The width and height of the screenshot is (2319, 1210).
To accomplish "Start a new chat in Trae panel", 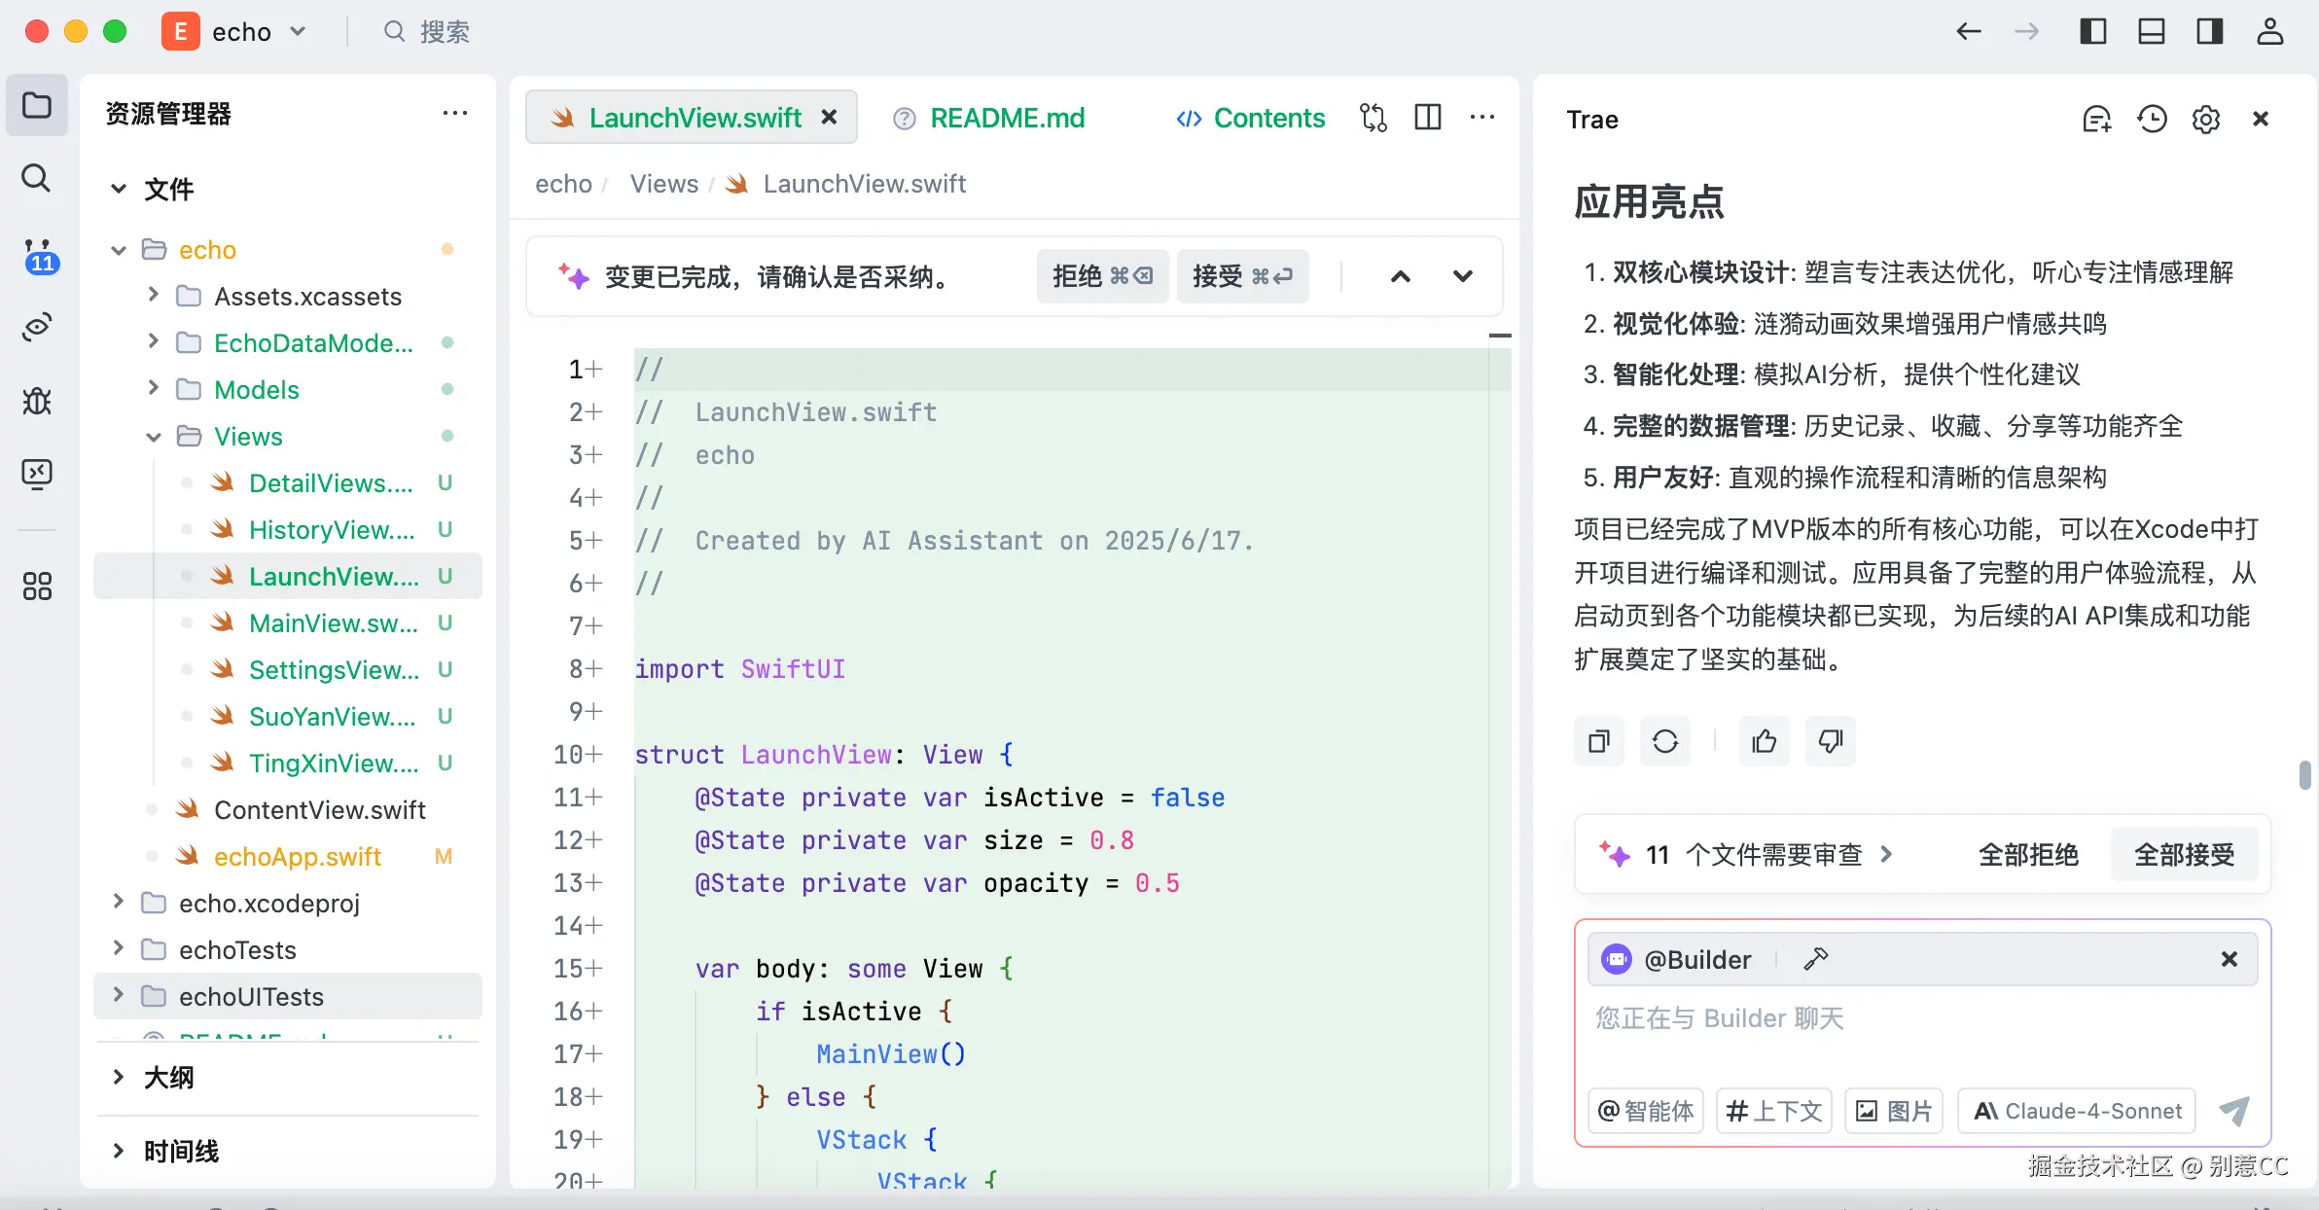I will point(2096,119).
